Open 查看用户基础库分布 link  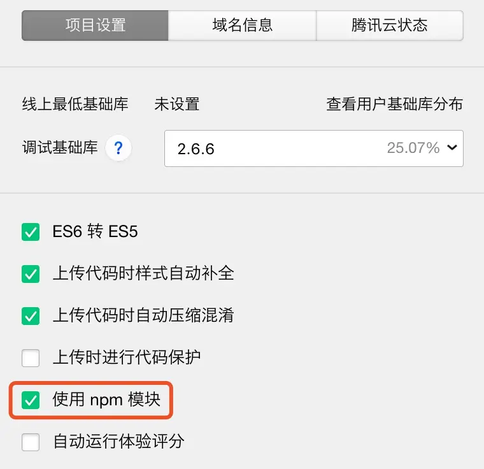(394, 104)
